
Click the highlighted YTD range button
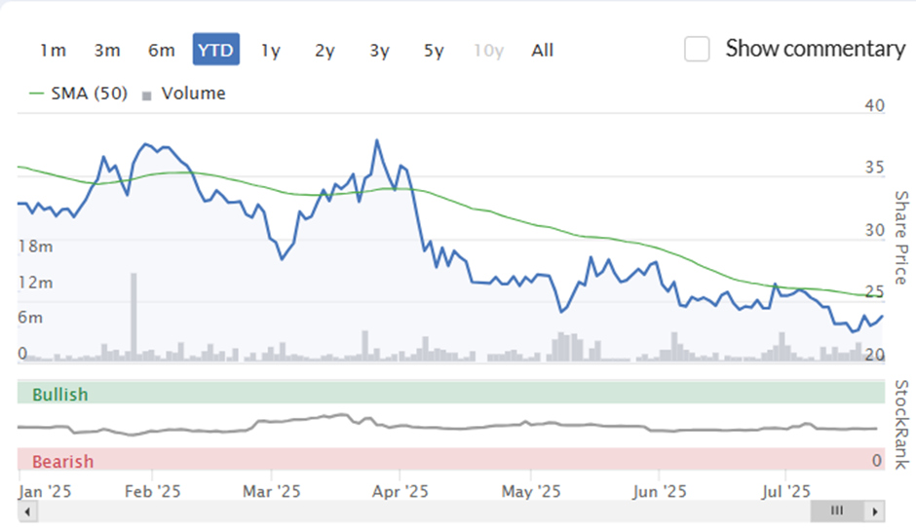coord(216,50)
